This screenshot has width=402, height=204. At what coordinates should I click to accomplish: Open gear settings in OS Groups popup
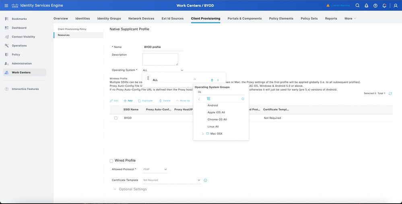(243, 99)
